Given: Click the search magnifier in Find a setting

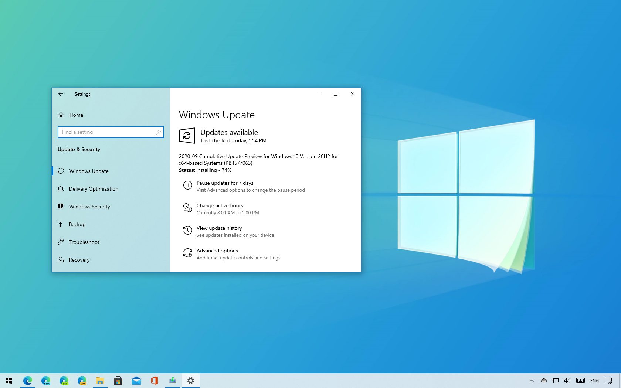Looking at the screenshot, I should (159, 132).
